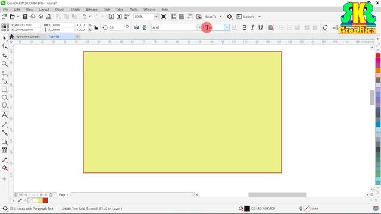This screenshot has width=381, height=214.
Task: Open the Layout menu
Action: [x=44, y=10]
